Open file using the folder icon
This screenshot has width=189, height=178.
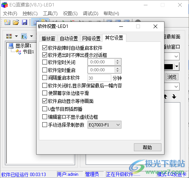point(16,22)
